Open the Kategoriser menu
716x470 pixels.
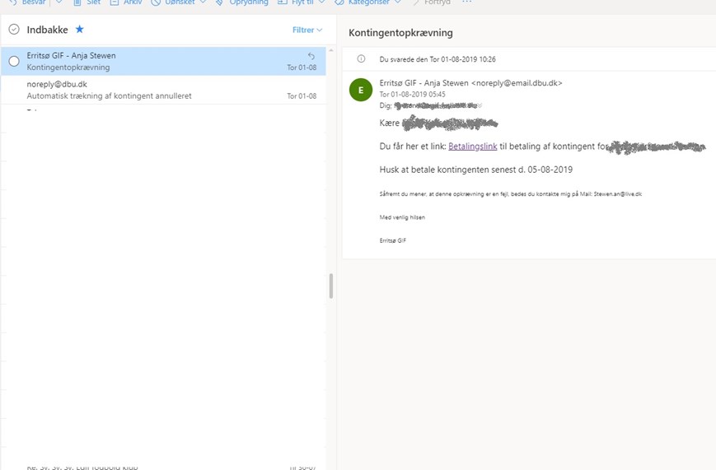(367, 2)
